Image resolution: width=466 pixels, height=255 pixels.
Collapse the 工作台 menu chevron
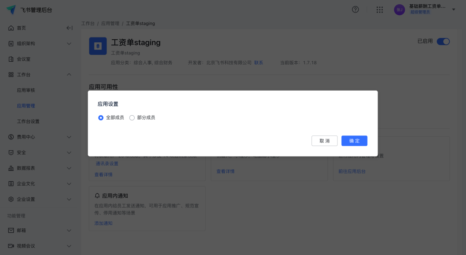click(69, 75)
